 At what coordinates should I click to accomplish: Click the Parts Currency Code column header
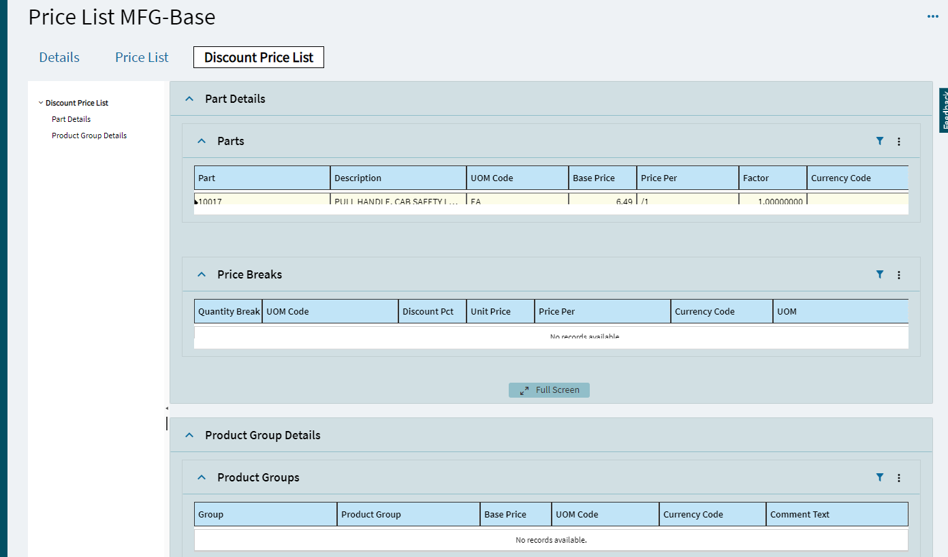point(857,178)
